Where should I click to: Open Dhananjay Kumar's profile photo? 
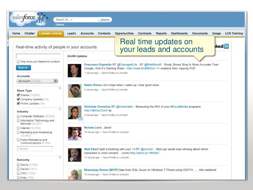[74, 174]
